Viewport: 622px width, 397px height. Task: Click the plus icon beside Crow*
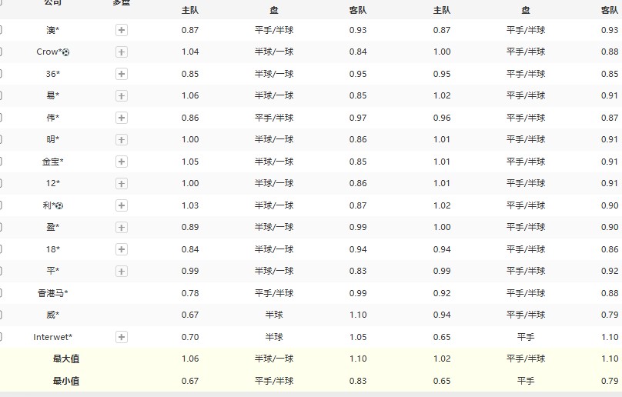tap(122, 52)
